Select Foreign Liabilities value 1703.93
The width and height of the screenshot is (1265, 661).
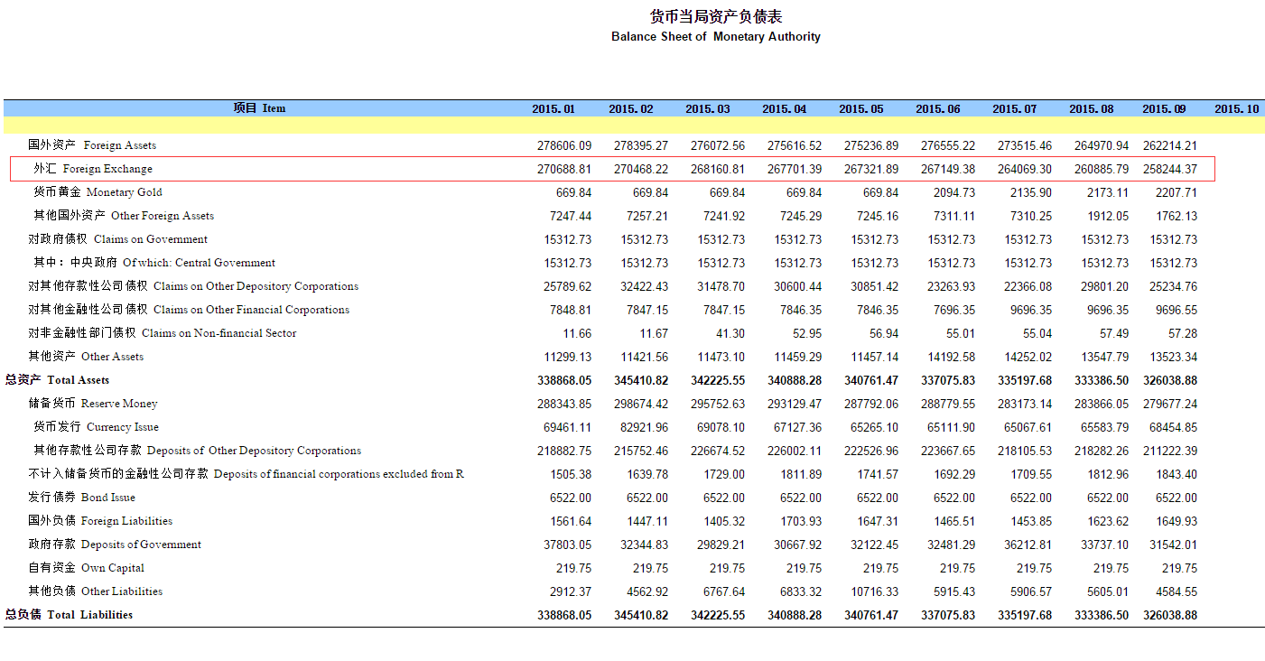[801, 521]
